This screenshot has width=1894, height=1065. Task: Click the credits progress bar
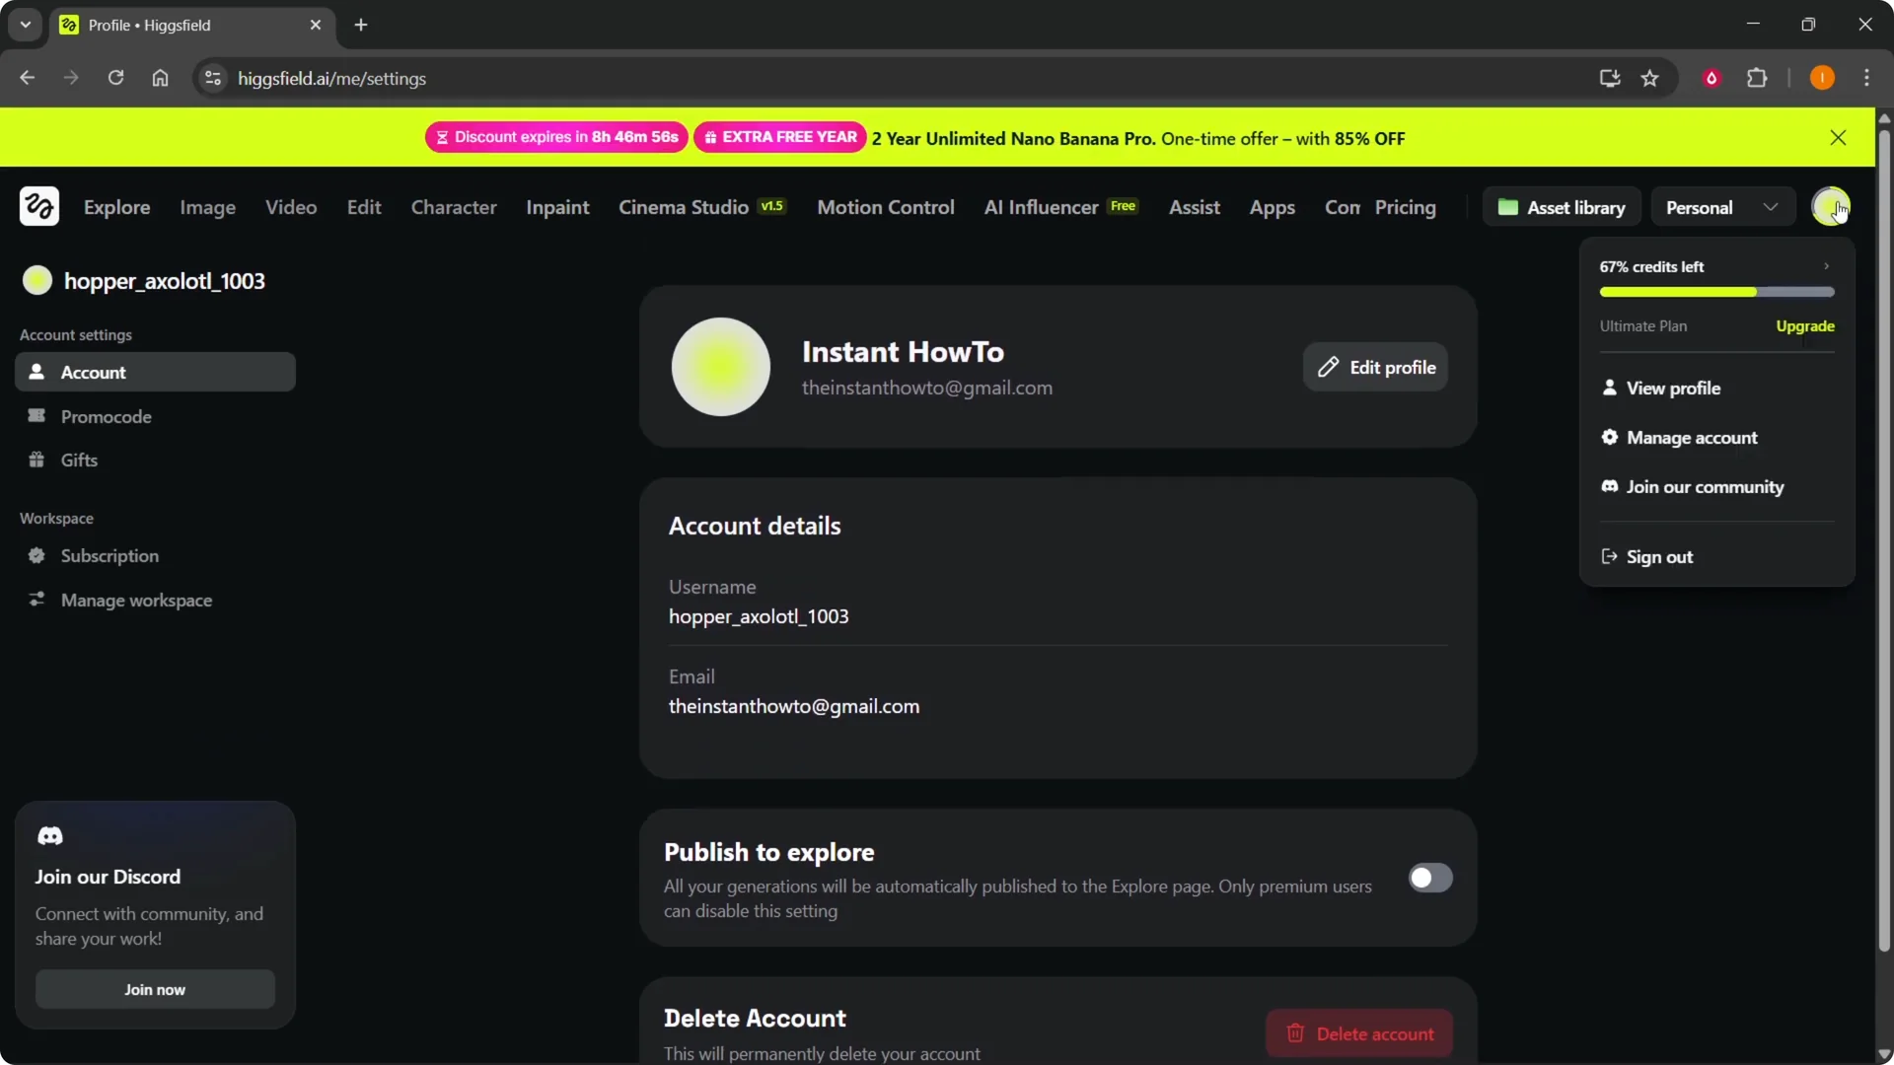[1715, 292]
